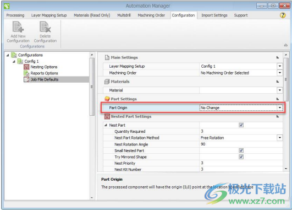The image size is (292, 210).
Task: Collapse the Nest Part property group arrow
Action: (x=106, y=125)
